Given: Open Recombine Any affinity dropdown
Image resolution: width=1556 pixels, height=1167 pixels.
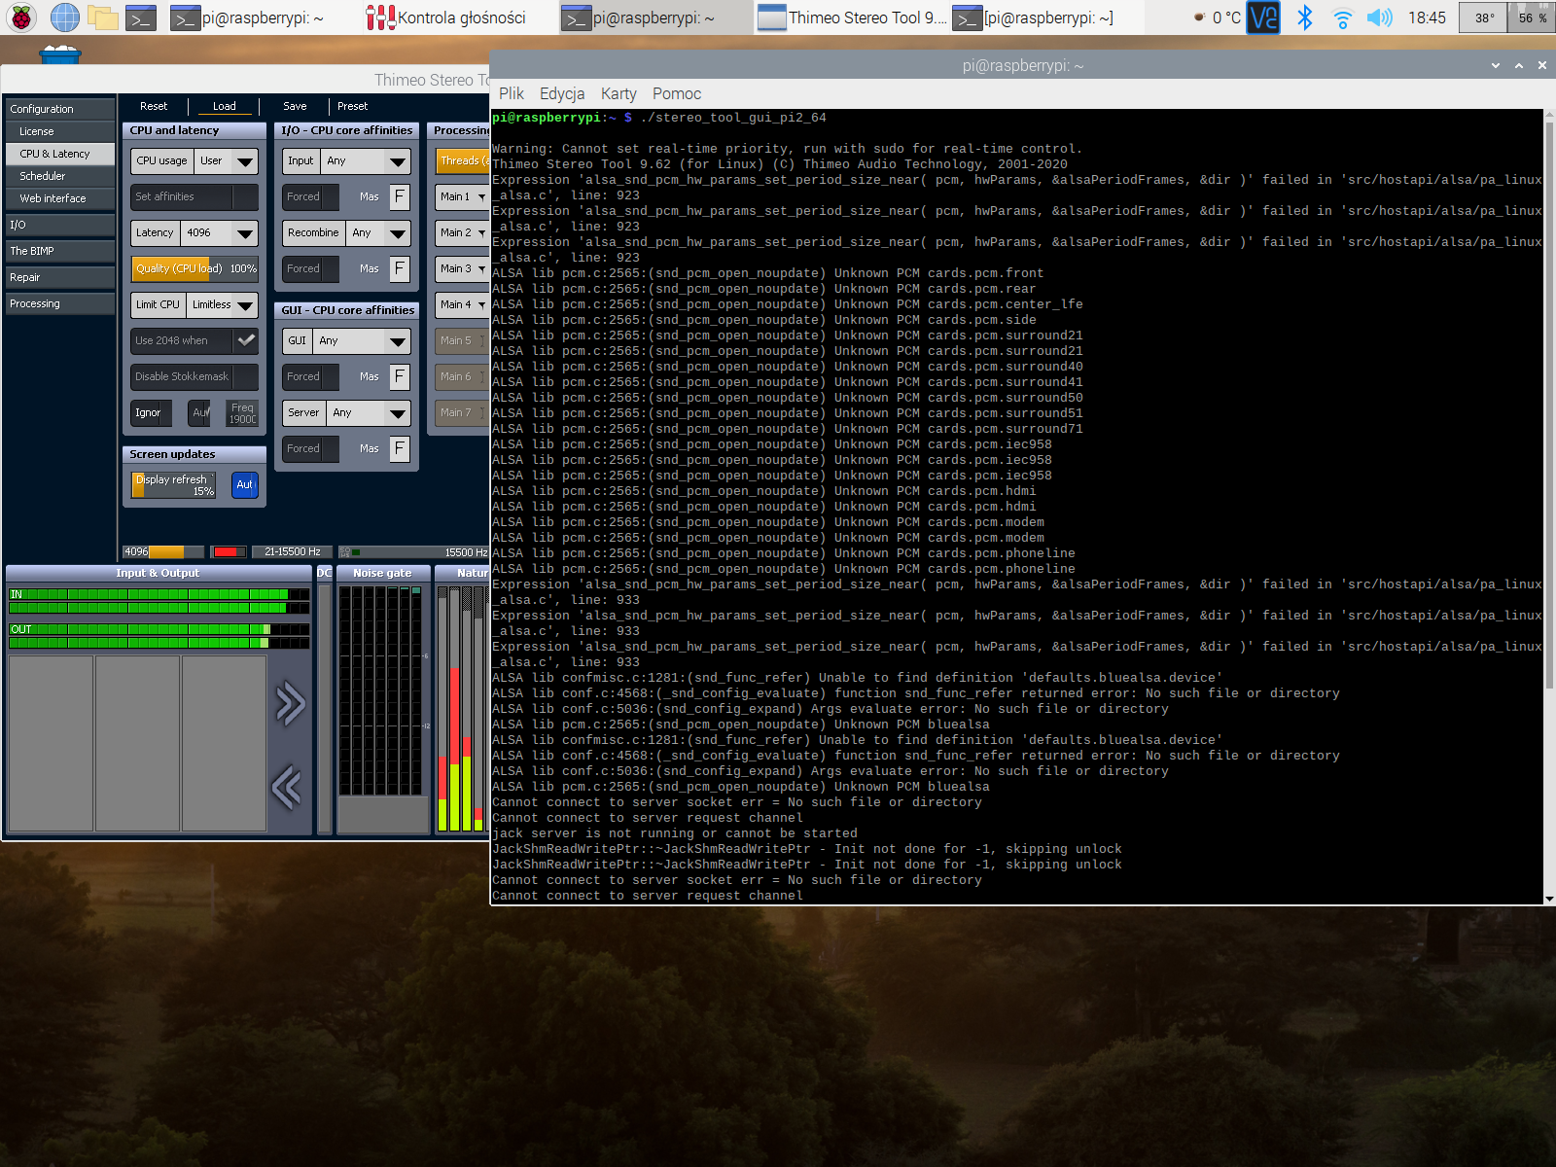Looking at the screenshot, I should pos(378,232).
